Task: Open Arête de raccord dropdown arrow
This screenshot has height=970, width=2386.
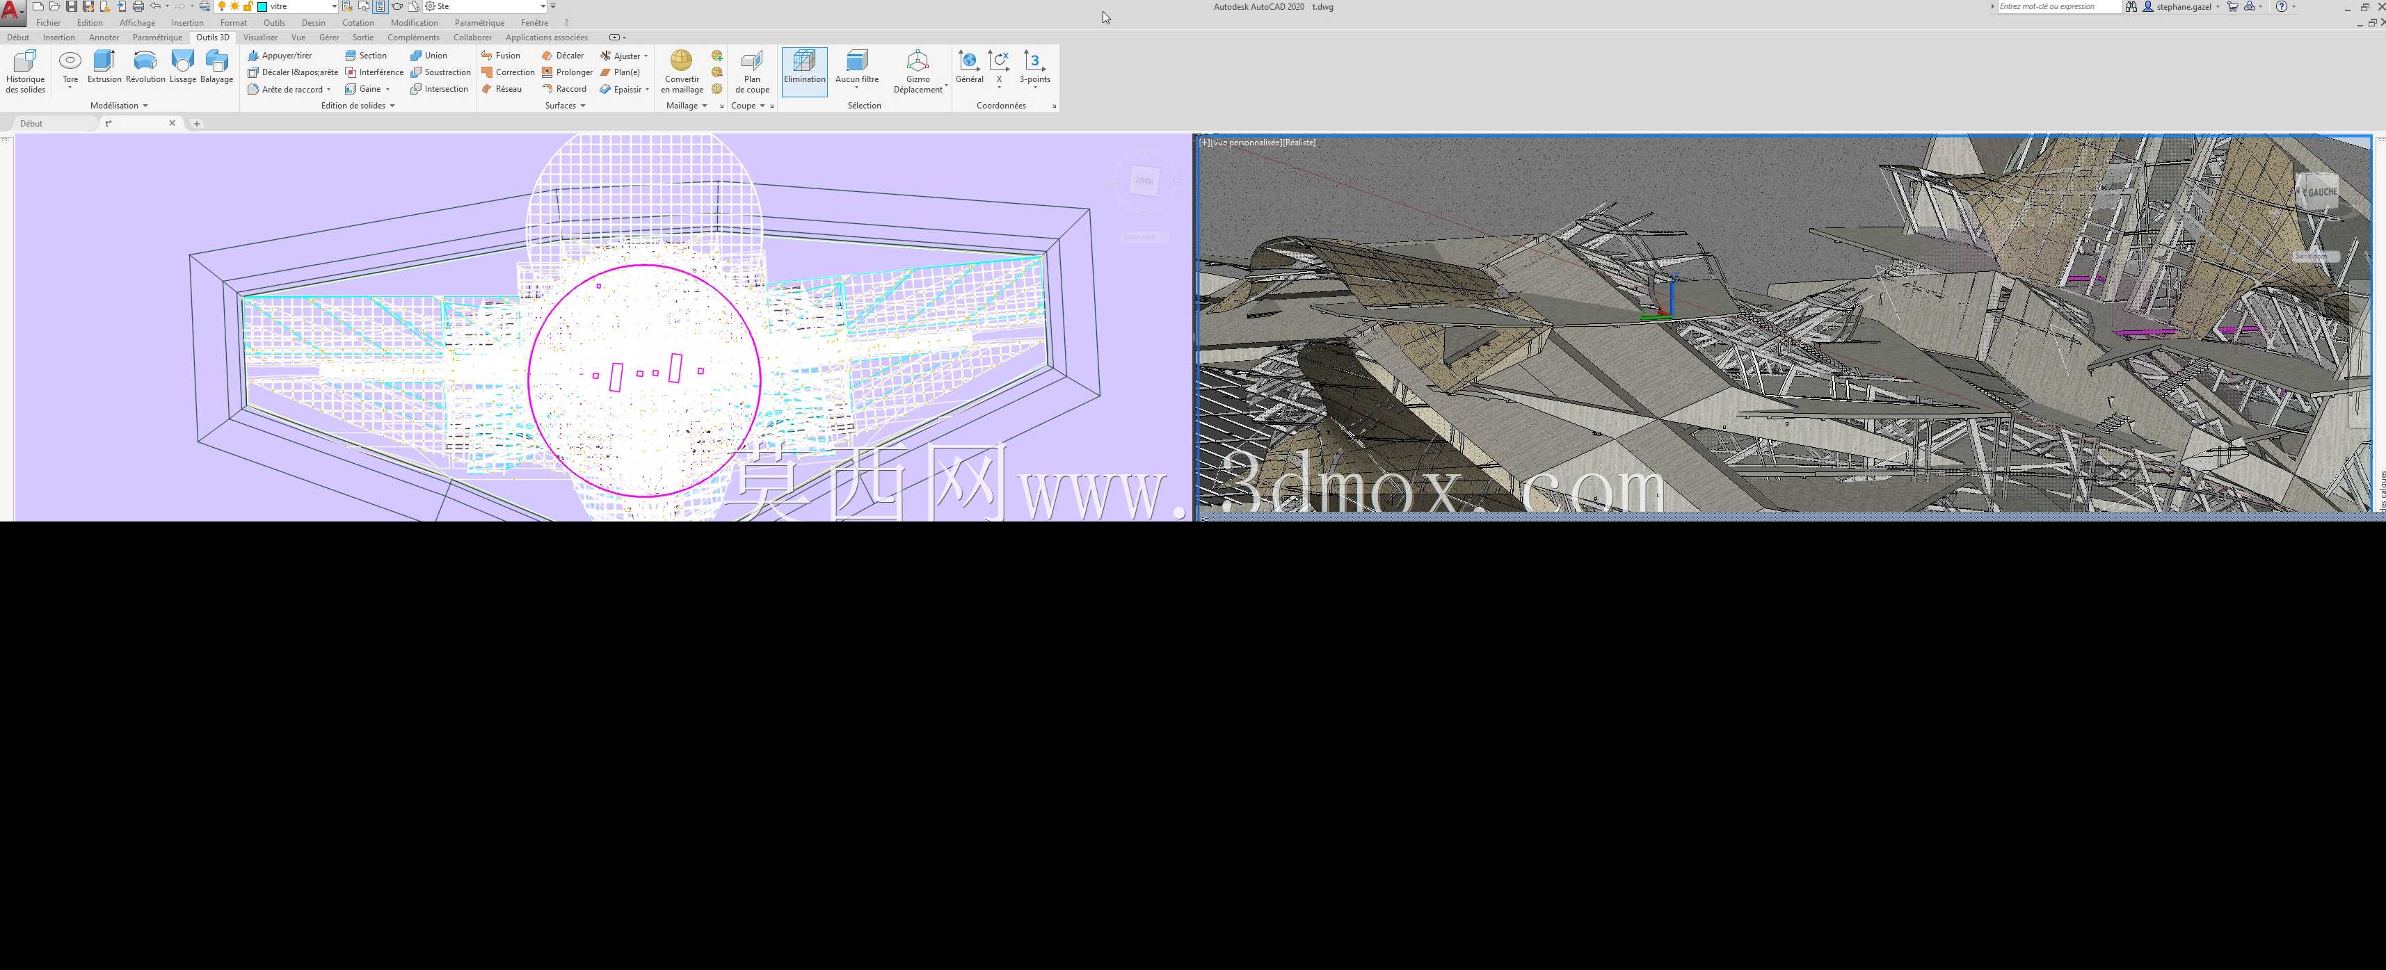Action: pyautogui.click(x=329, y=90)
